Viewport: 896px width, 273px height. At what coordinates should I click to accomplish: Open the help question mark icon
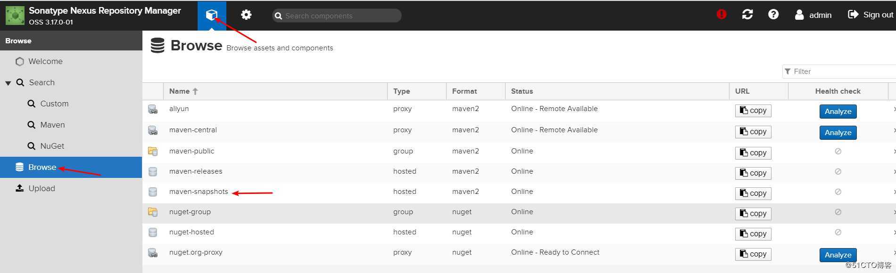pyautogui.click(x=773, y=14)
